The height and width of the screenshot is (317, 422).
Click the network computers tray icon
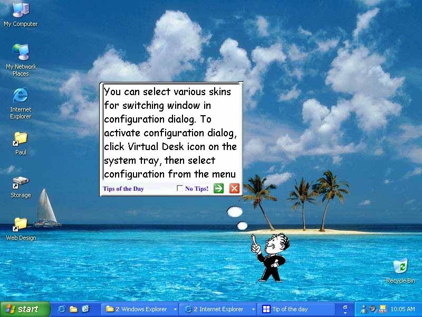(x=382, y=309)
